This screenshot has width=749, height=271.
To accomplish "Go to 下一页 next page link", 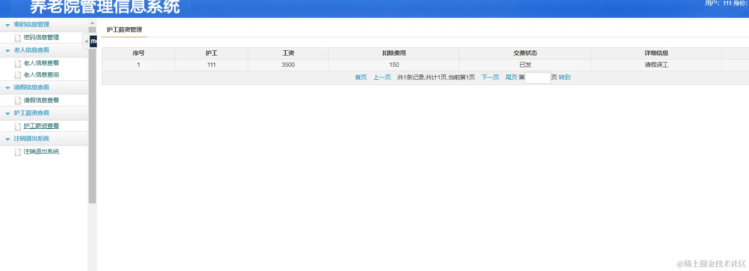I will coord(490,77).
